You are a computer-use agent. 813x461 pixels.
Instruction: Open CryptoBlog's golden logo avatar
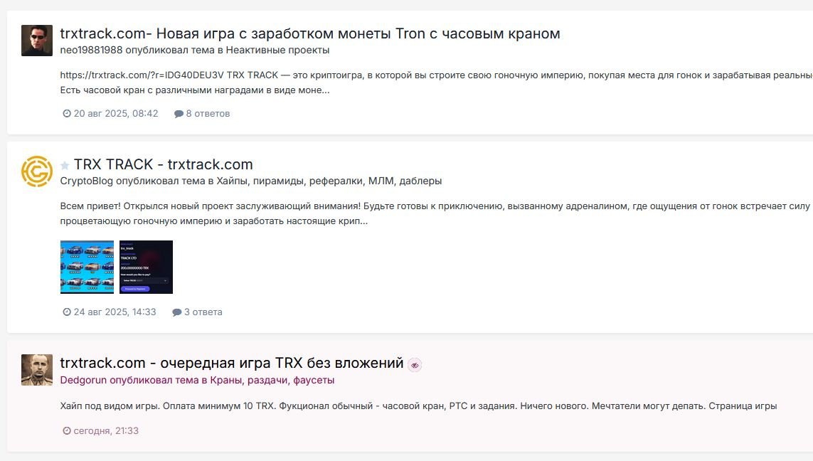pos(37,171)
